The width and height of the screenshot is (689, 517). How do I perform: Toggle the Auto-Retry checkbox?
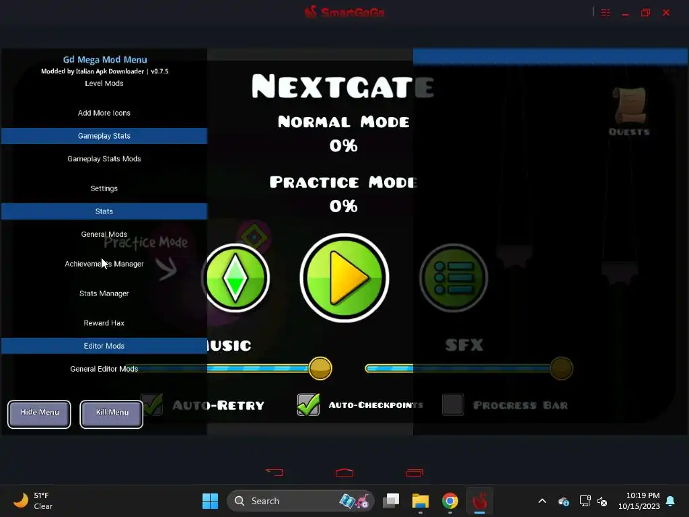[153, 405]
